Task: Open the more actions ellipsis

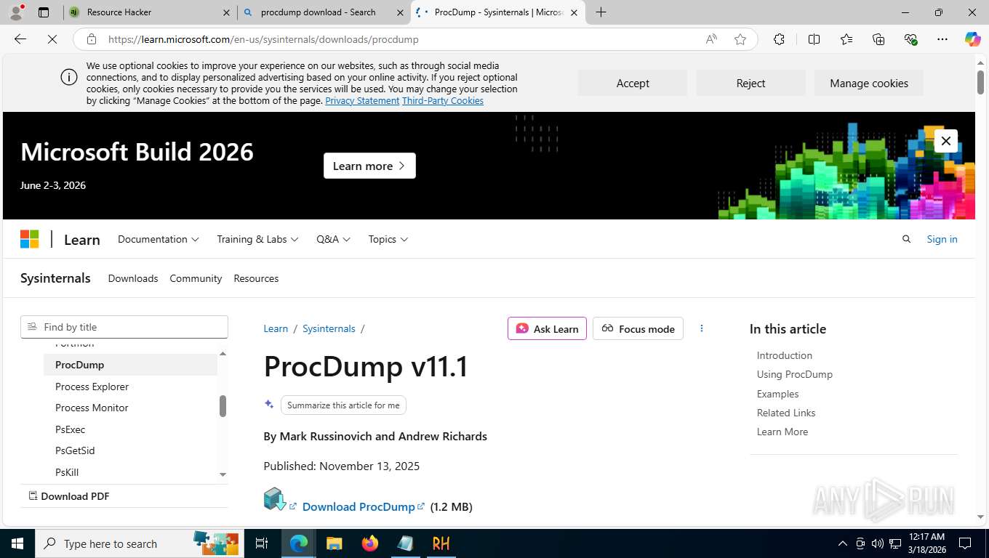Action: click(x=701, y=328)
